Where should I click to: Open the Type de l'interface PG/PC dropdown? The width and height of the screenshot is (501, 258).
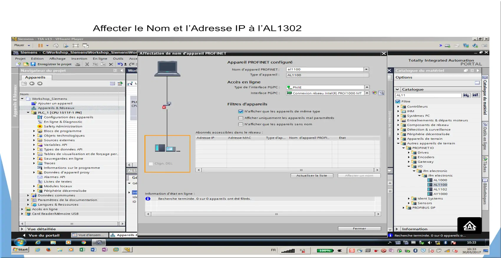[x=367, y=87]
